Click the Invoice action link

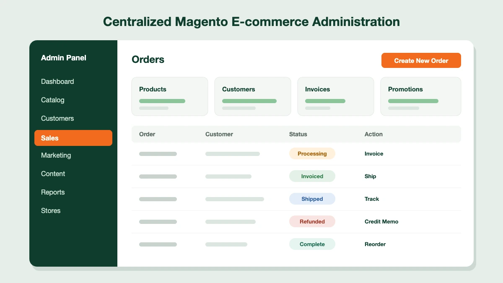[374, 153]
